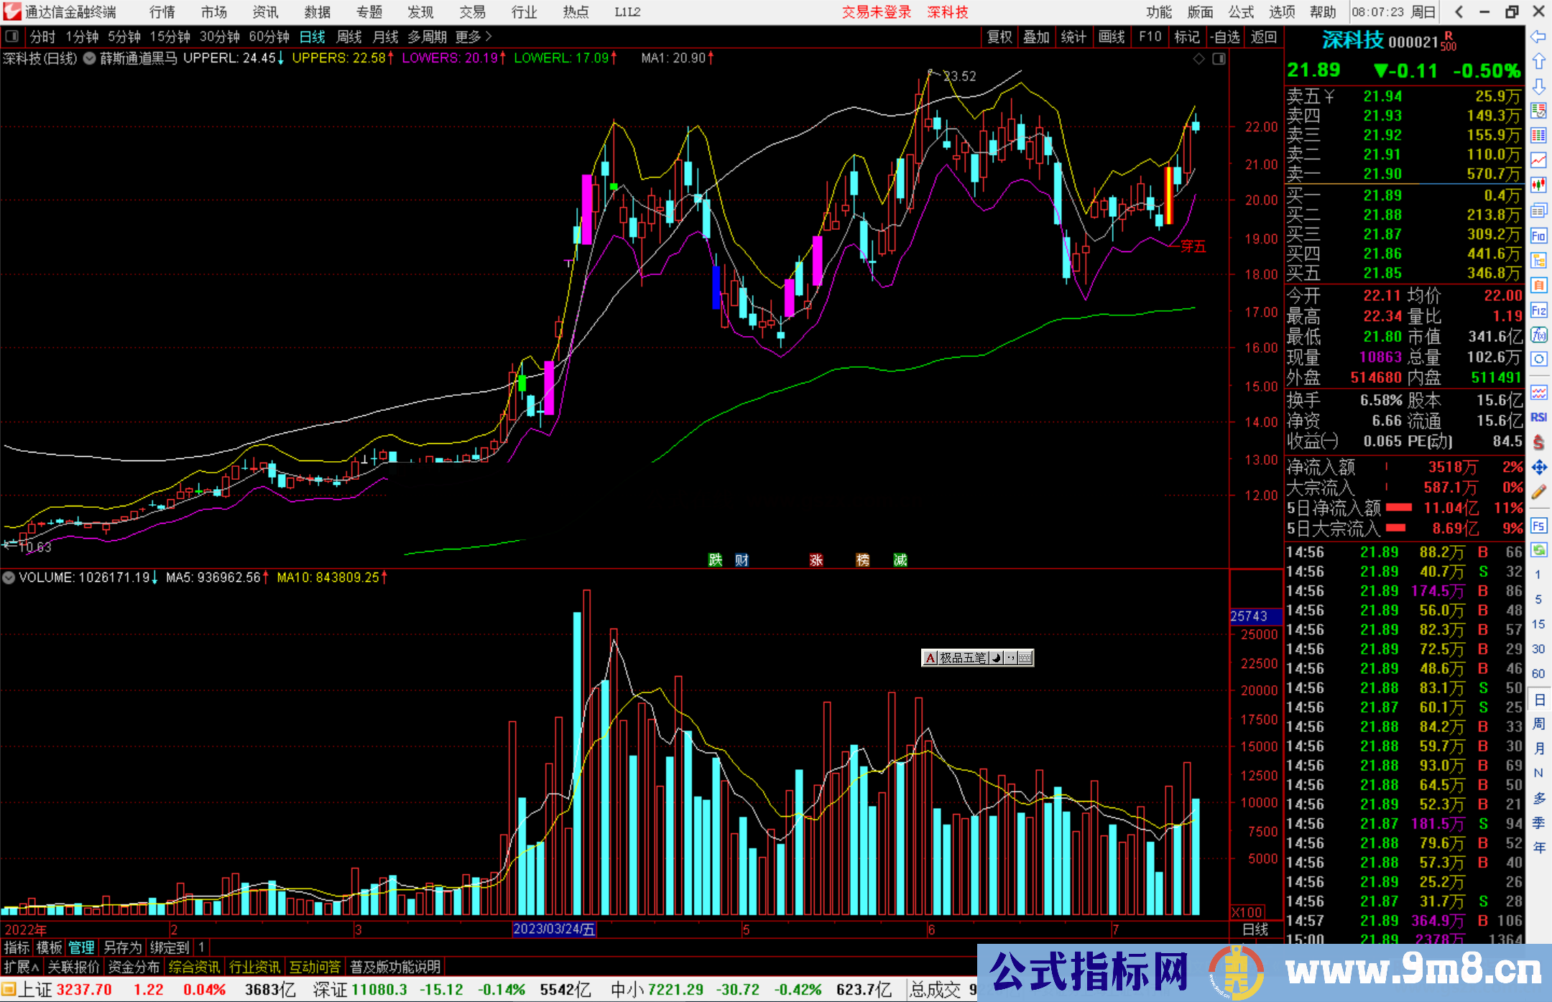The width and height of the screenshot is (1552, 1002).
Task: Open the -自选 dropdown button
Action: click(1224, 37)
